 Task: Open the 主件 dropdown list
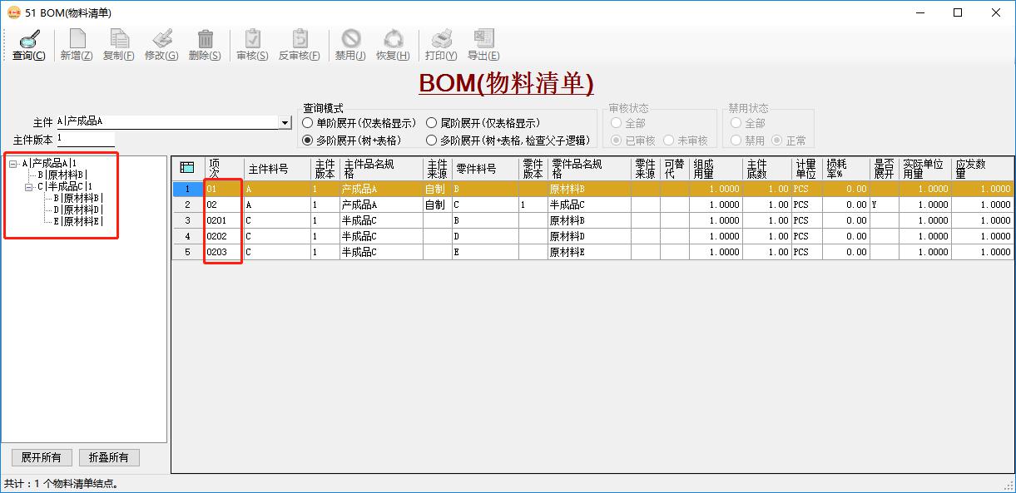(285, 121)
